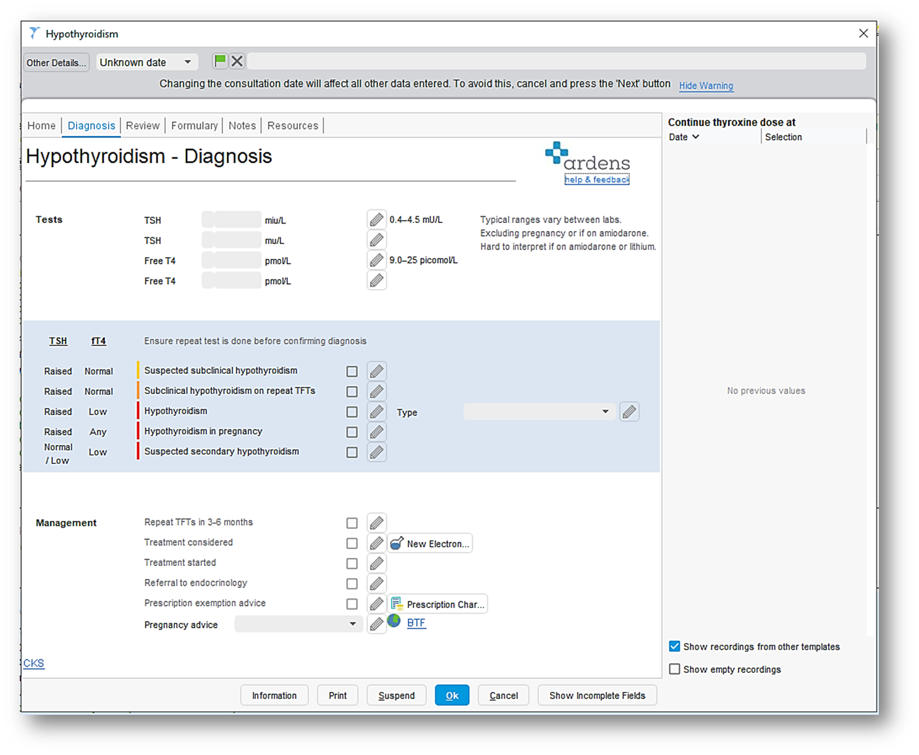
Task: Switch to the Home tab
Action: (41, 125)
